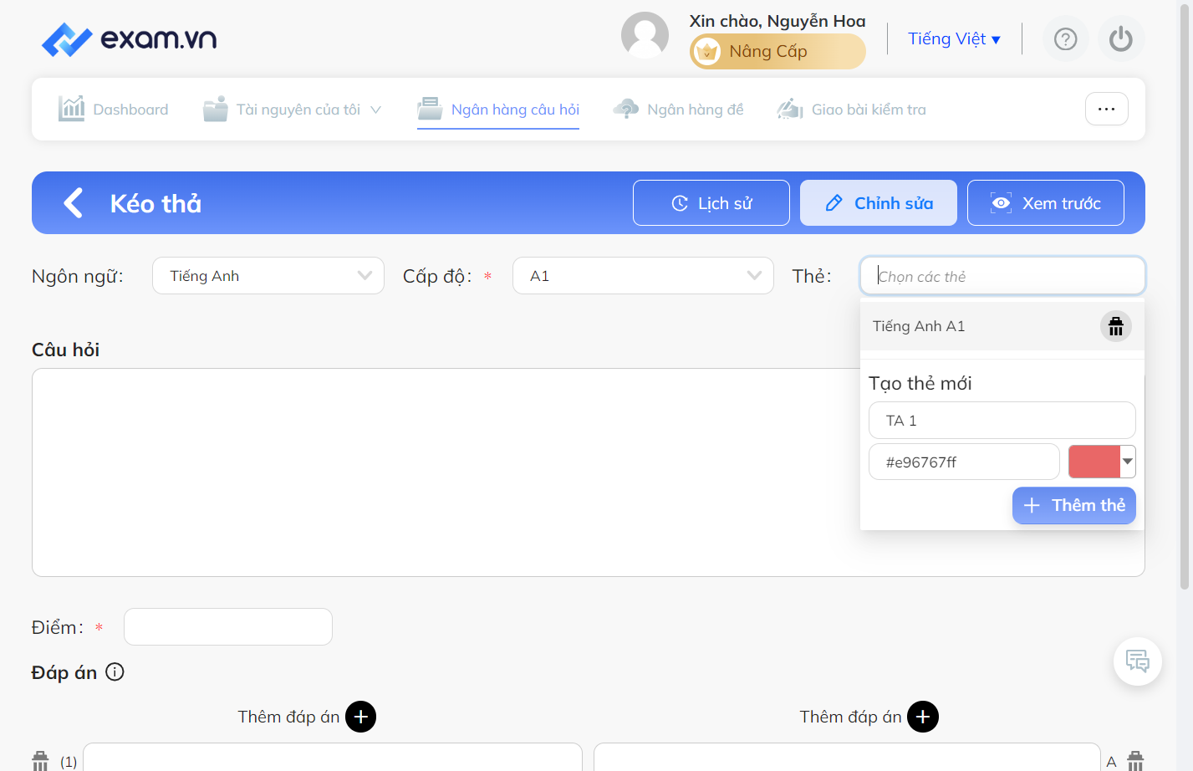This screenshot has width=1193, height=771.
Task: Open the Dashboard tab
Action: coord(113,109)
